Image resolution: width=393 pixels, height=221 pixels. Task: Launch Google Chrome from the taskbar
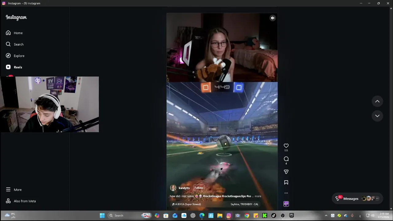[x=247, y=215]
